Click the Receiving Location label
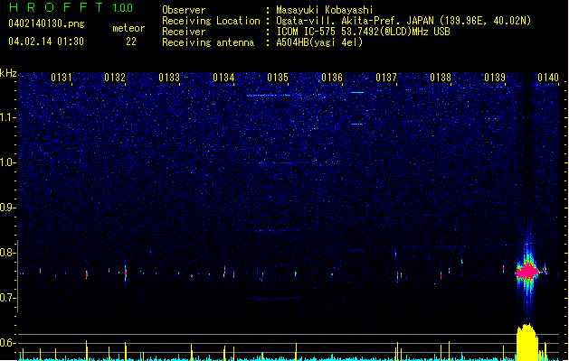569x361 pixels. (x=211, y=21)
